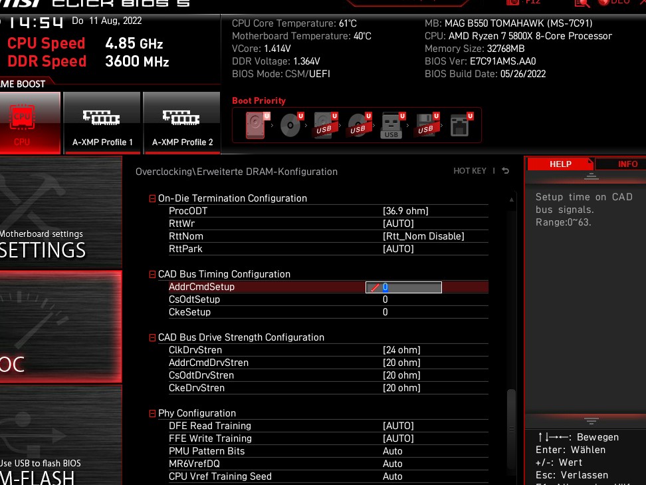Click the DDR Speed 3600 MHz readout
Screen dimensions: 646x485
[x=88, y=61]
